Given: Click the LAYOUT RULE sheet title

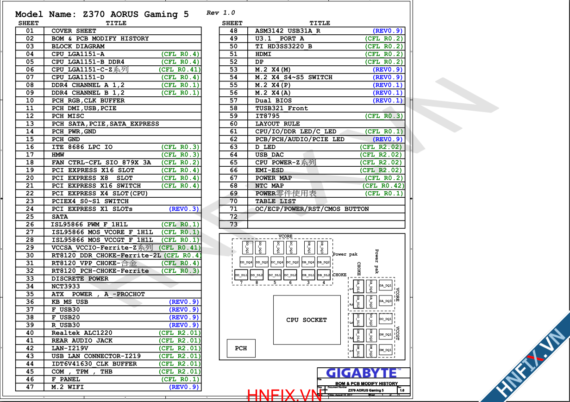Looking at the screenshot, I should pos(277,124).
